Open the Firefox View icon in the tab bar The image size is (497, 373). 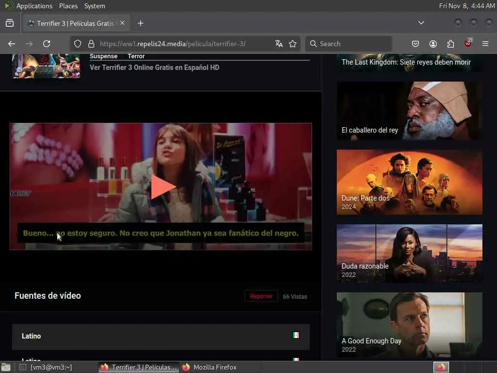point(10,23)
